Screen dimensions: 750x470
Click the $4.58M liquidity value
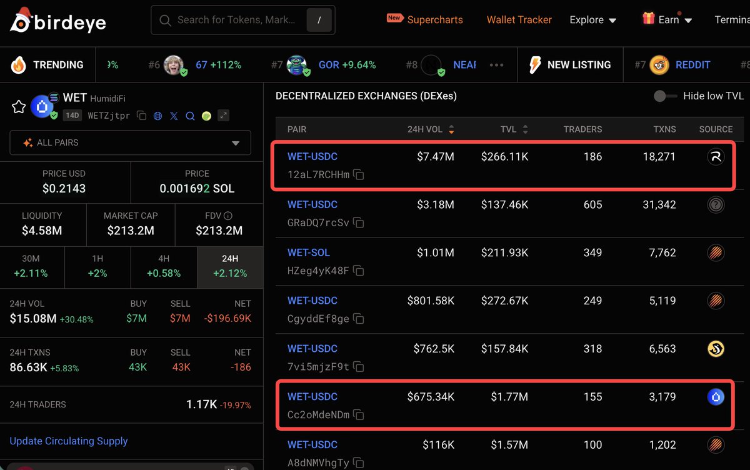(42, 231)
